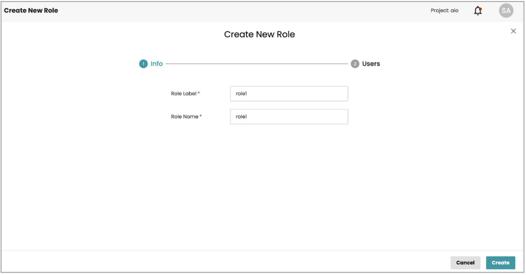Click the Role Name label text
526x275 pixels.
pyautogui.click(x=185, y=117)
